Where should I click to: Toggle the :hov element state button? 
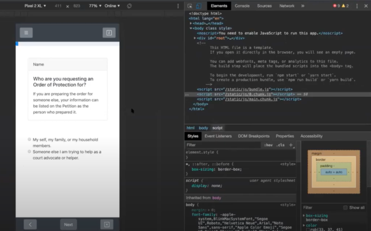pos(269,145)
